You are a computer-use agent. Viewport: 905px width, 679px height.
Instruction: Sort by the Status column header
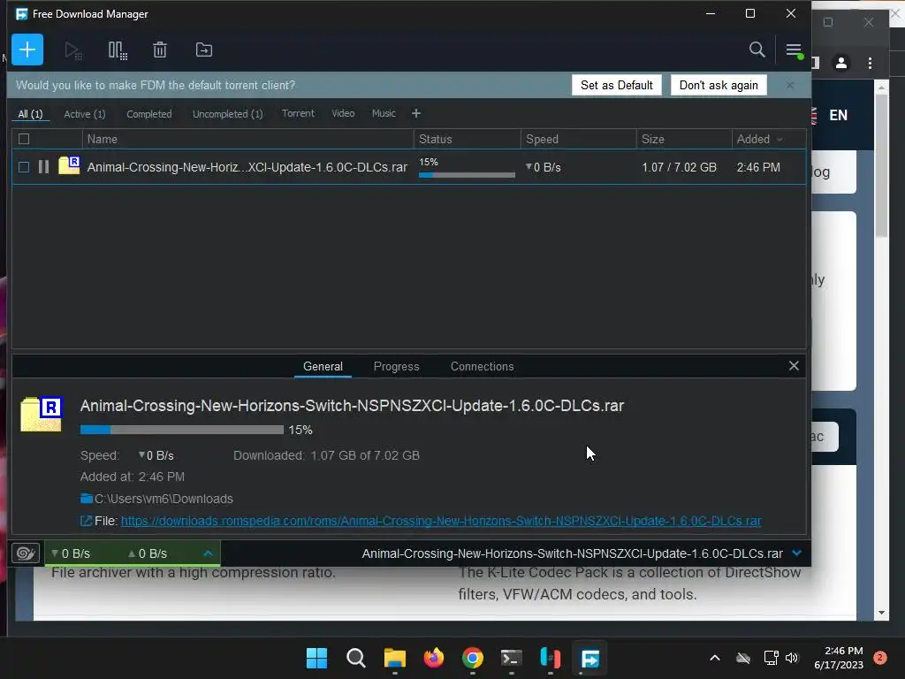[467, 139]
